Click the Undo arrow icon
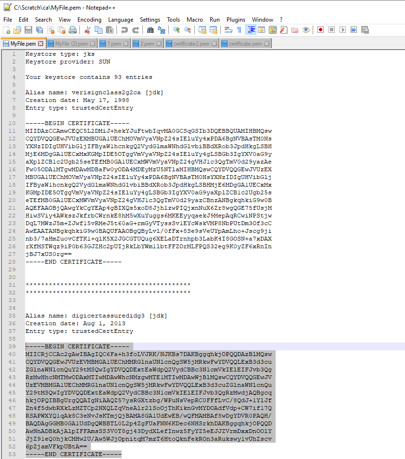Viewport: 405px width, 459px height. (125, 30)
